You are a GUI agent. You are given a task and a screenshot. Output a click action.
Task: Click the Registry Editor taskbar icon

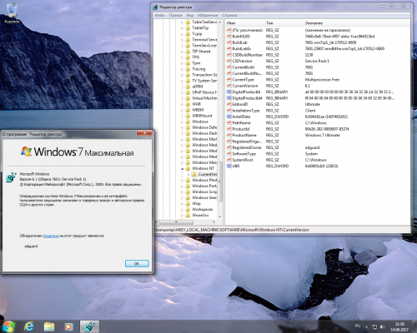[x=89, y=327]
